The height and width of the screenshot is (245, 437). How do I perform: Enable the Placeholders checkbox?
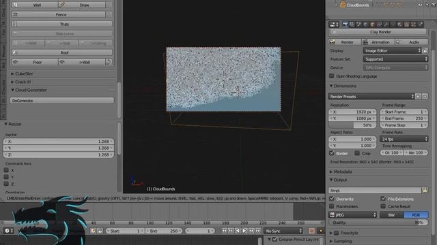point(332,206)
